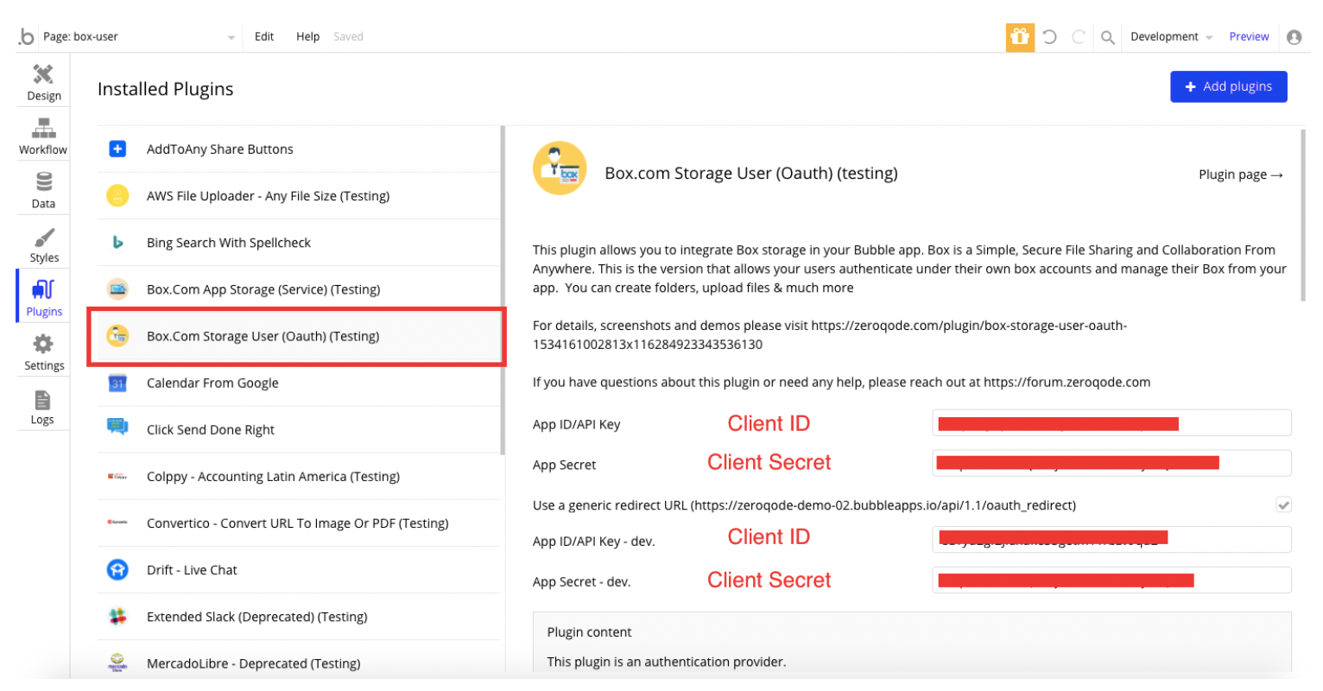The height and width of the screenshot is (691, 1323).
Task: Click the App ID/API Key input field
Action: click(x=1111, y=423)
